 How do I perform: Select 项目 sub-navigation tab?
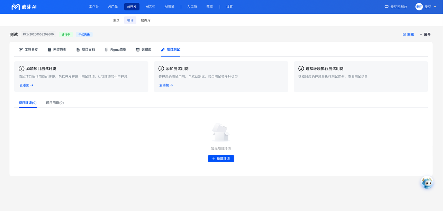[130, 20]
